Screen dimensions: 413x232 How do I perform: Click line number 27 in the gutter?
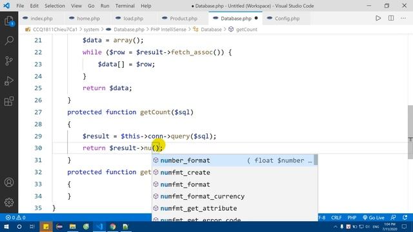coord(38,112)
